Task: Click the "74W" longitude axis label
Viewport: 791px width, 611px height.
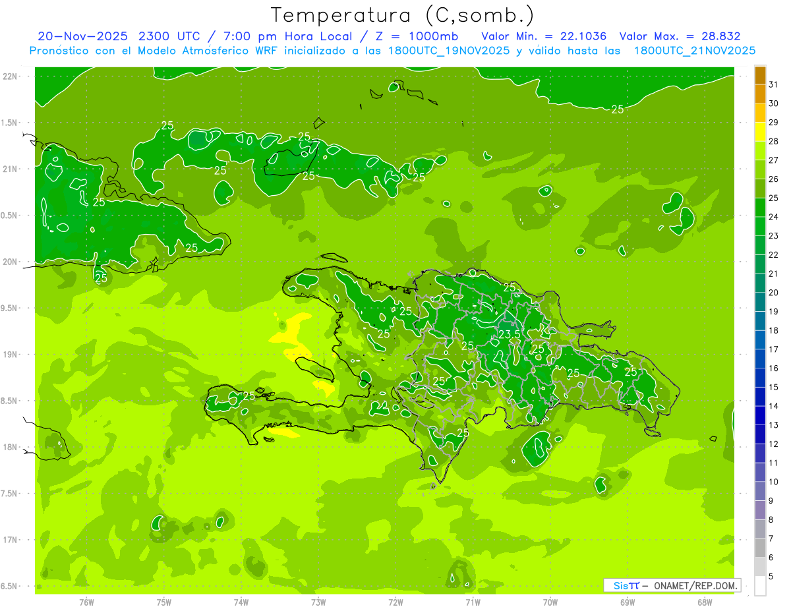Action: (241, 602)
